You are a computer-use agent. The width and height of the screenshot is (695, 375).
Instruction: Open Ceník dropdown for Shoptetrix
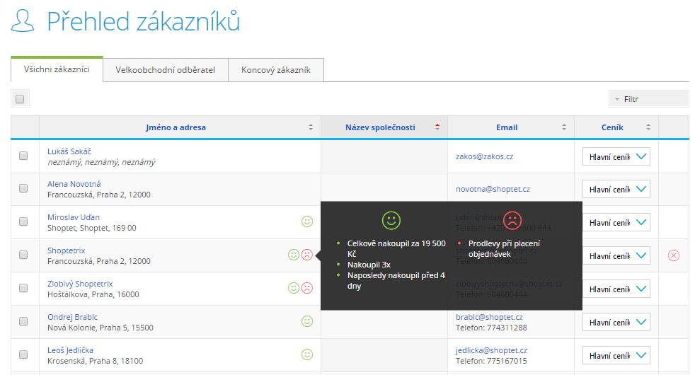click(616, 255)
